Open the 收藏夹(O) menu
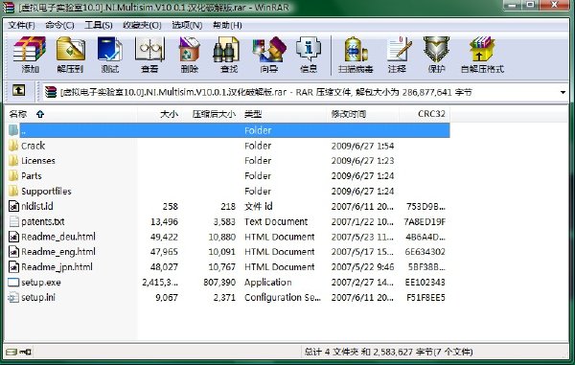This screenshot has width=575, height=365. click(142, 25)
